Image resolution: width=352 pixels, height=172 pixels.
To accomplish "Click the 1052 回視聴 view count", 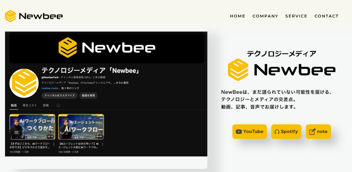I will (x=64, y=152).
